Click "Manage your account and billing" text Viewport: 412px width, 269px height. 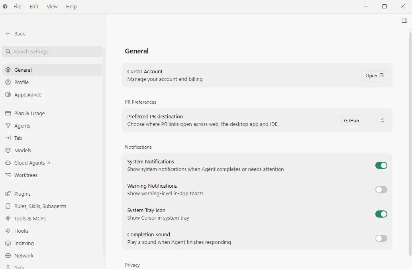click(x=165, y=79)
